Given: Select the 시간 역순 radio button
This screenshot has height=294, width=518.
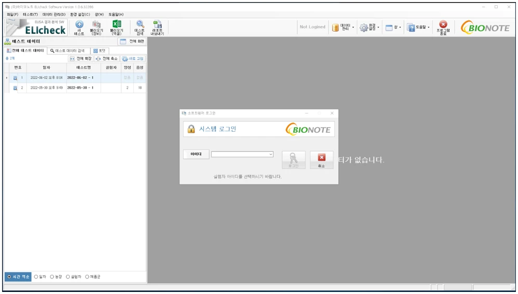Looking at the screenshot, I should [x=18, y=277].
